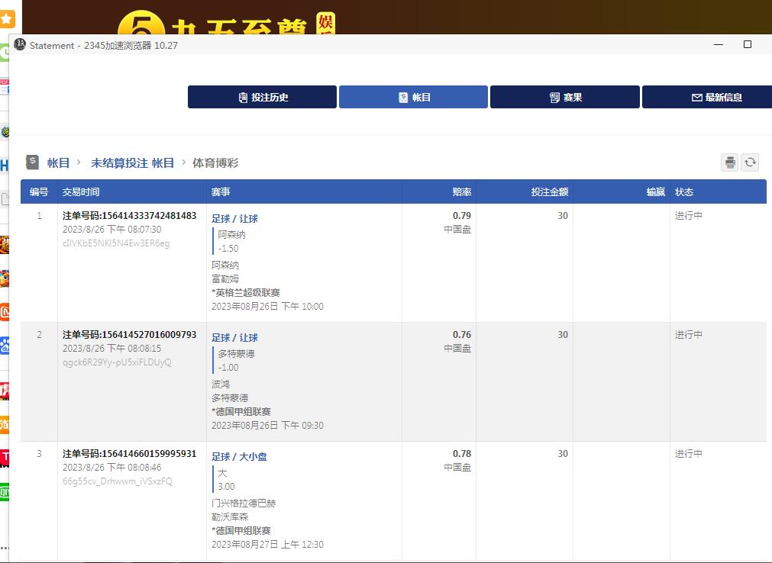The image size is (772, 563).
Task: Open 足球 / 让球 link for 阿森纳 bet
Action: pyautogui.click(x=234, y=219)
